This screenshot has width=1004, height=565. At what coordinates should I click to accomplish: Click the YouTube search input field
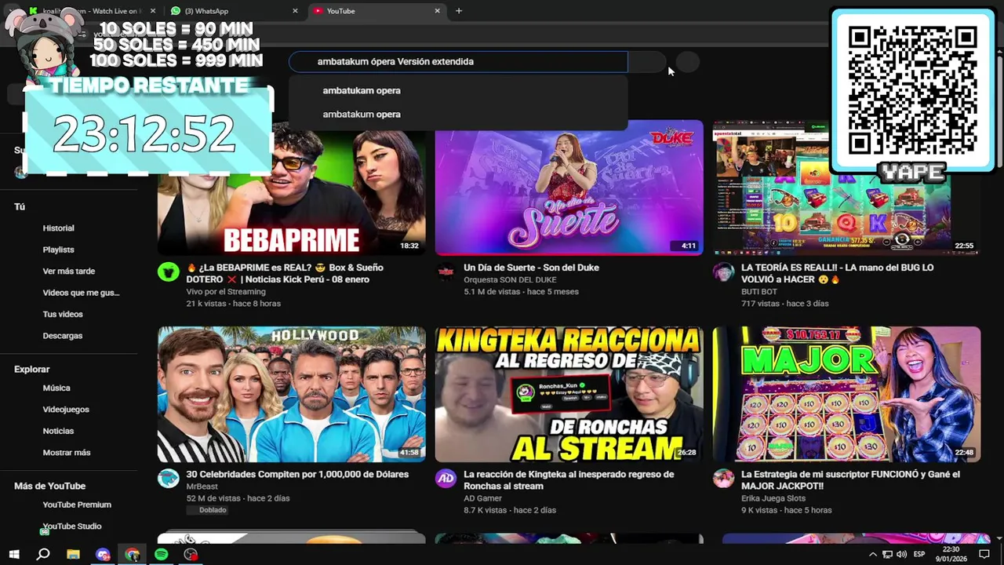(458, 61)
